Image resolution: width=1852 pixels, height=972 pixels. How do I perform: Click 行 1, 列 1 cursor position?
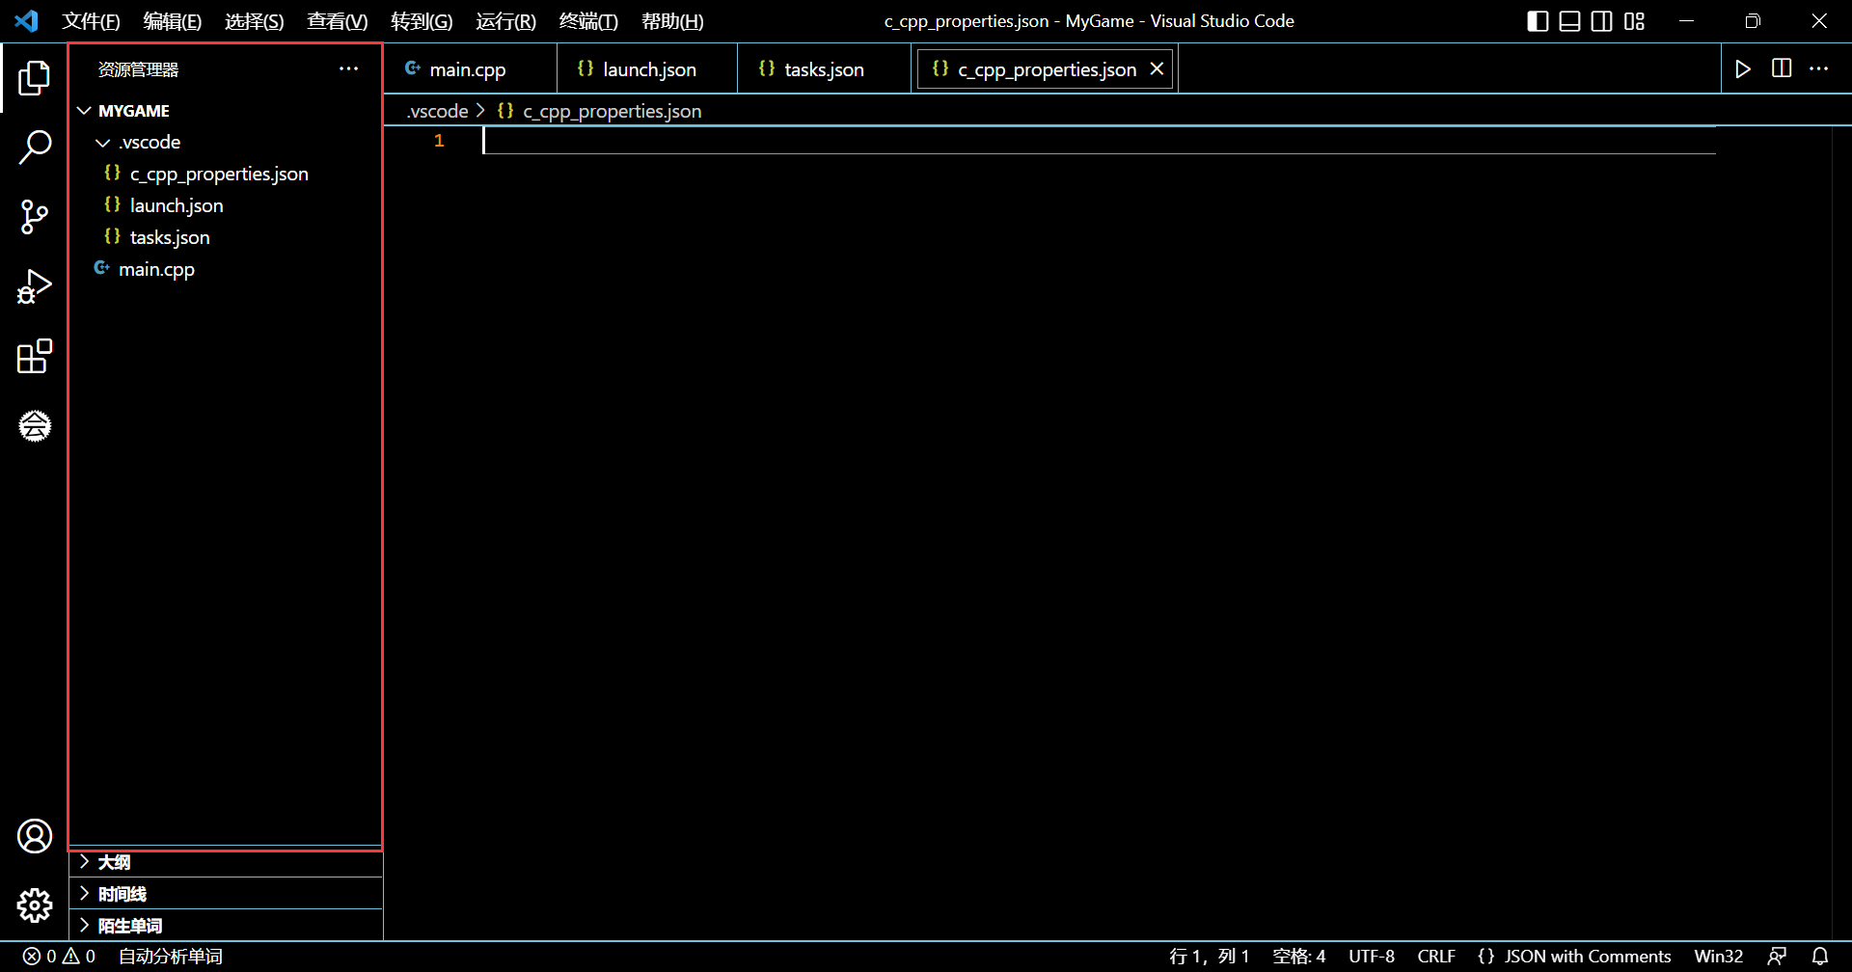click(x=1209, y=956)
